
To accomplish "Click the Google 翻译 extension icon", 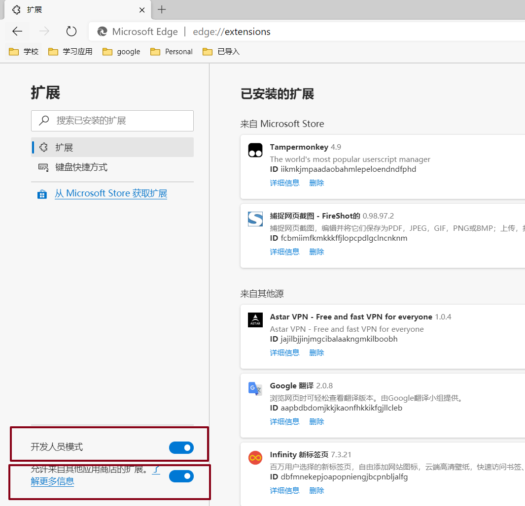I will pos(255,389).
